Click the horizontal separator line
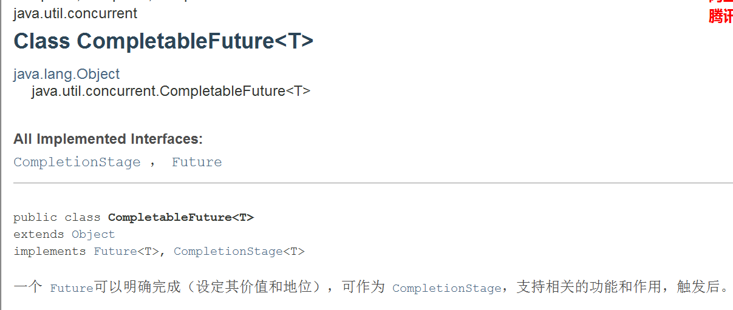Viewport: 733px width, 310px height. 373,183
